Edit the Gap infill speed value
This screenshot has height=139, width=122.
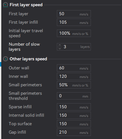coord(74,132)
